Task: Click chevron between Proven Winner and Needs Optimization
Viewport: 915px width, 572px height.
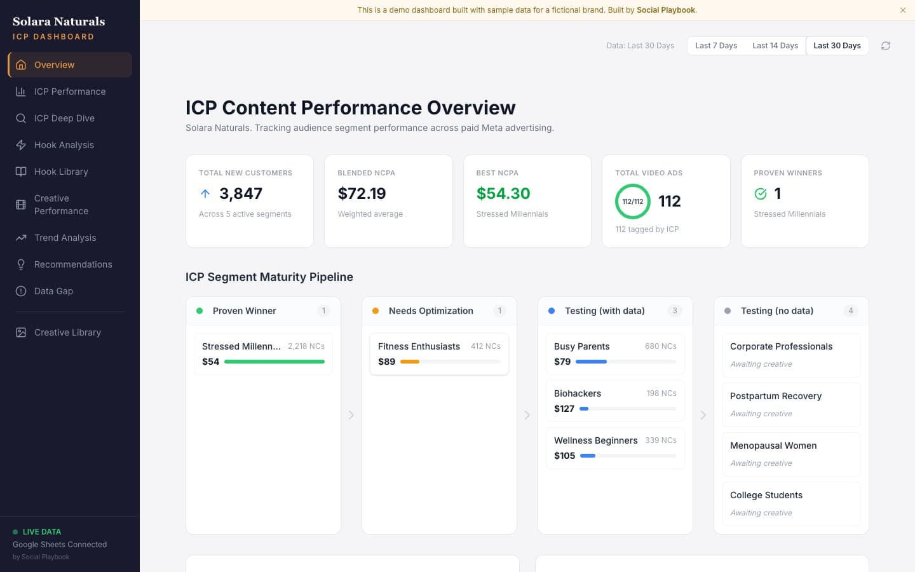Action: click(351, 415)
